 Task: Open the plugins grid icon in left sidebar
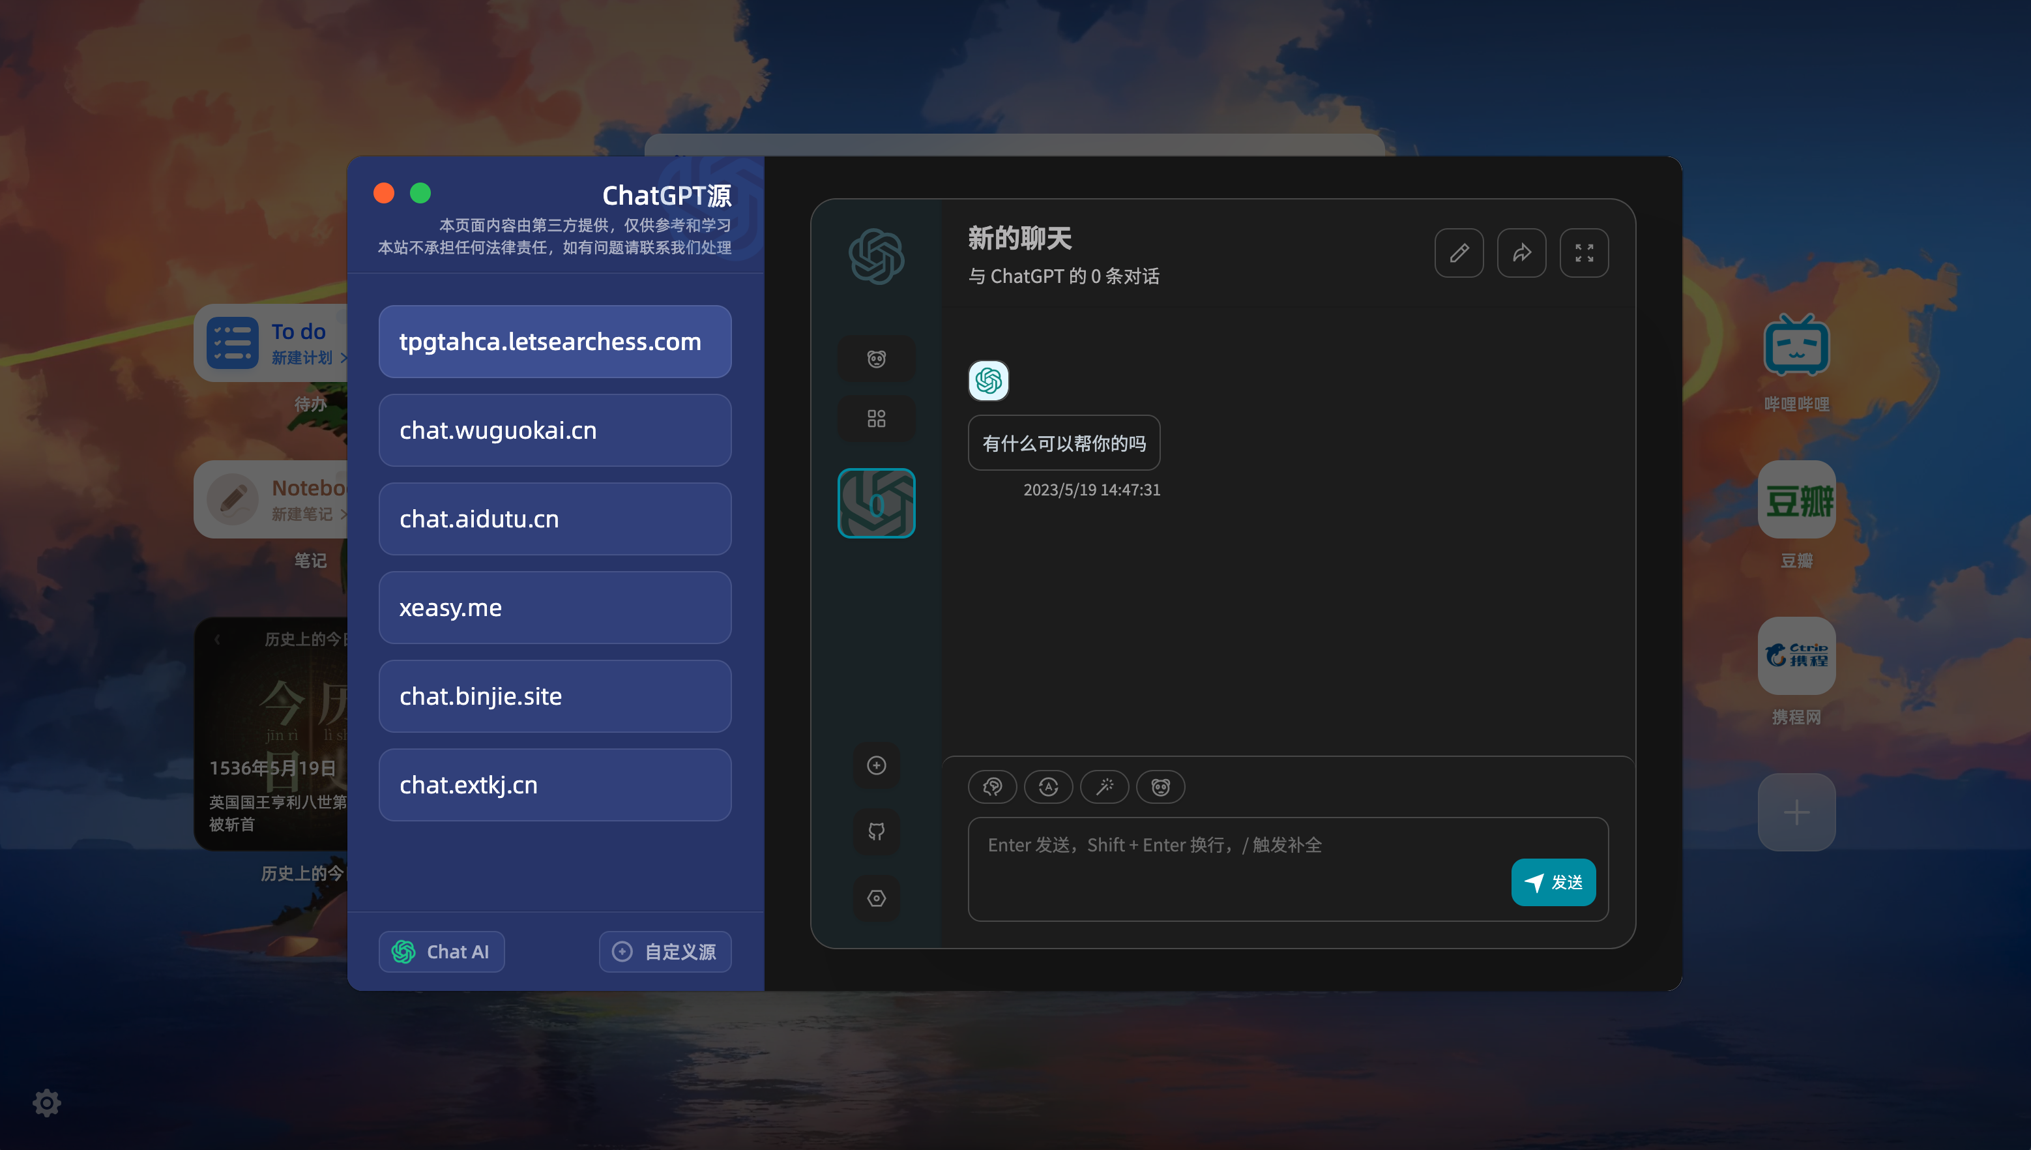coord(876,419)
